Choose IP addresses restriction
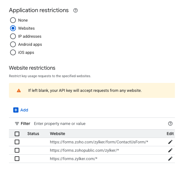This screenshot has width=181, height=169. [13, 36]
